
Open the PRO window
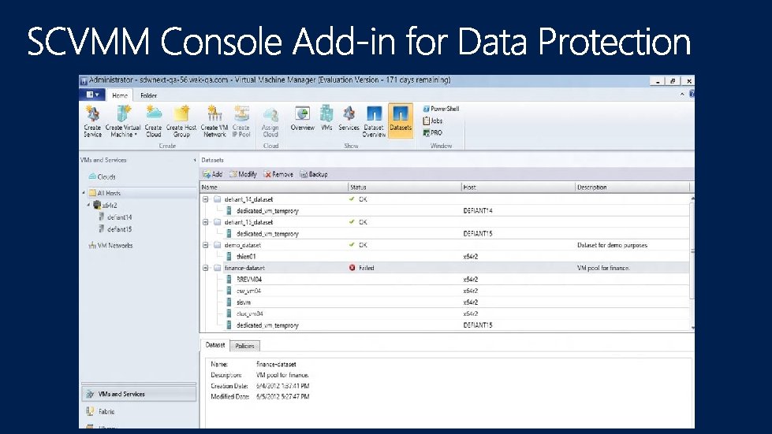[433, 132]
